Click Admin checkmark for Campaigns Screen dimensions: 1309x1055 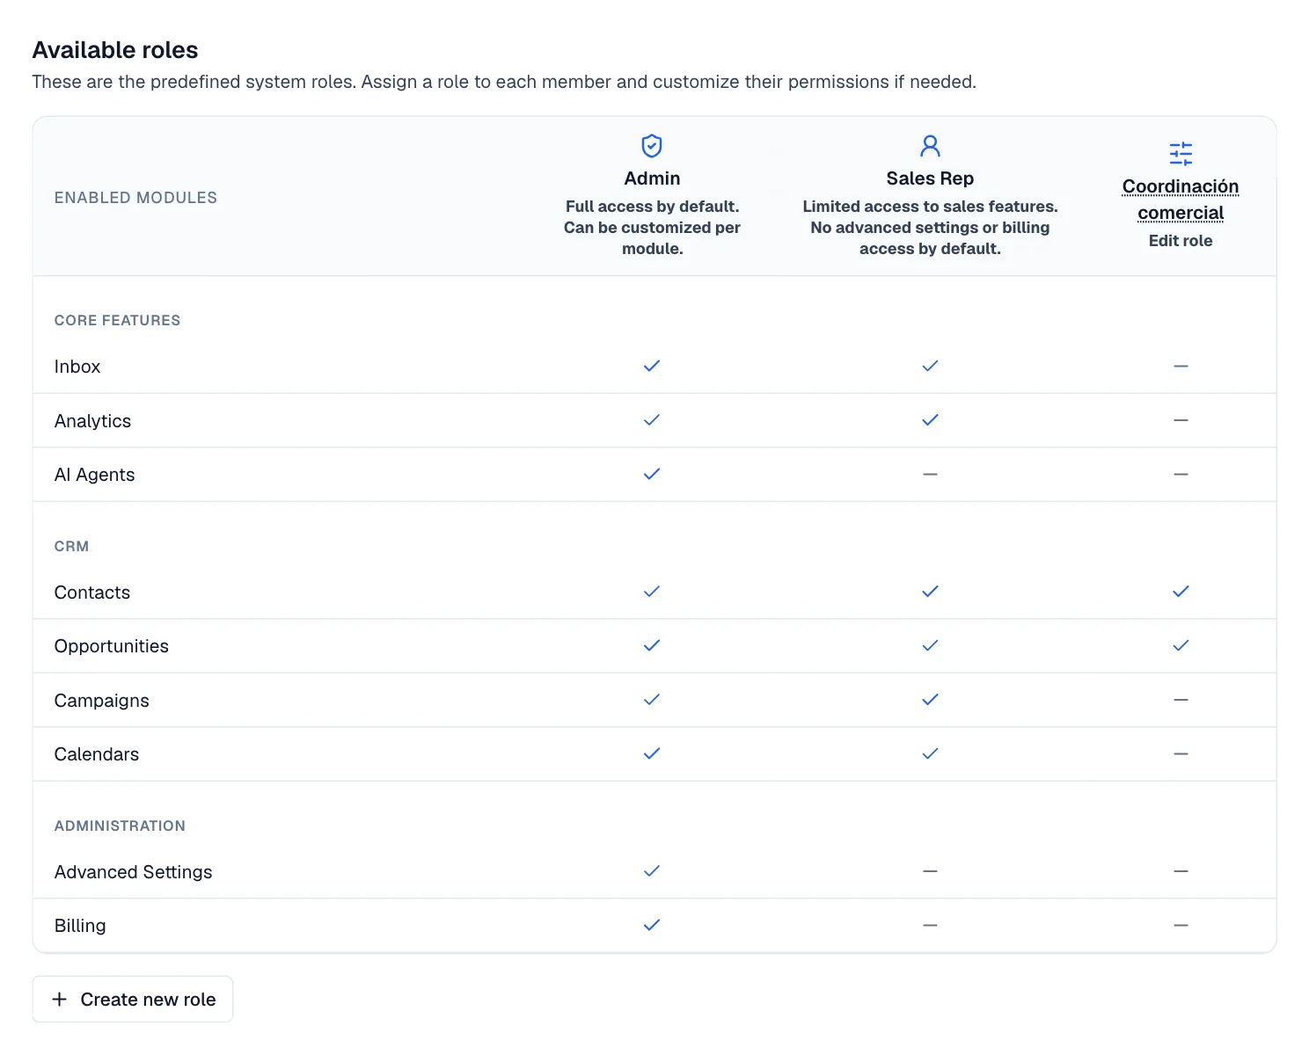pyautogui.click(x=652, y=700)
